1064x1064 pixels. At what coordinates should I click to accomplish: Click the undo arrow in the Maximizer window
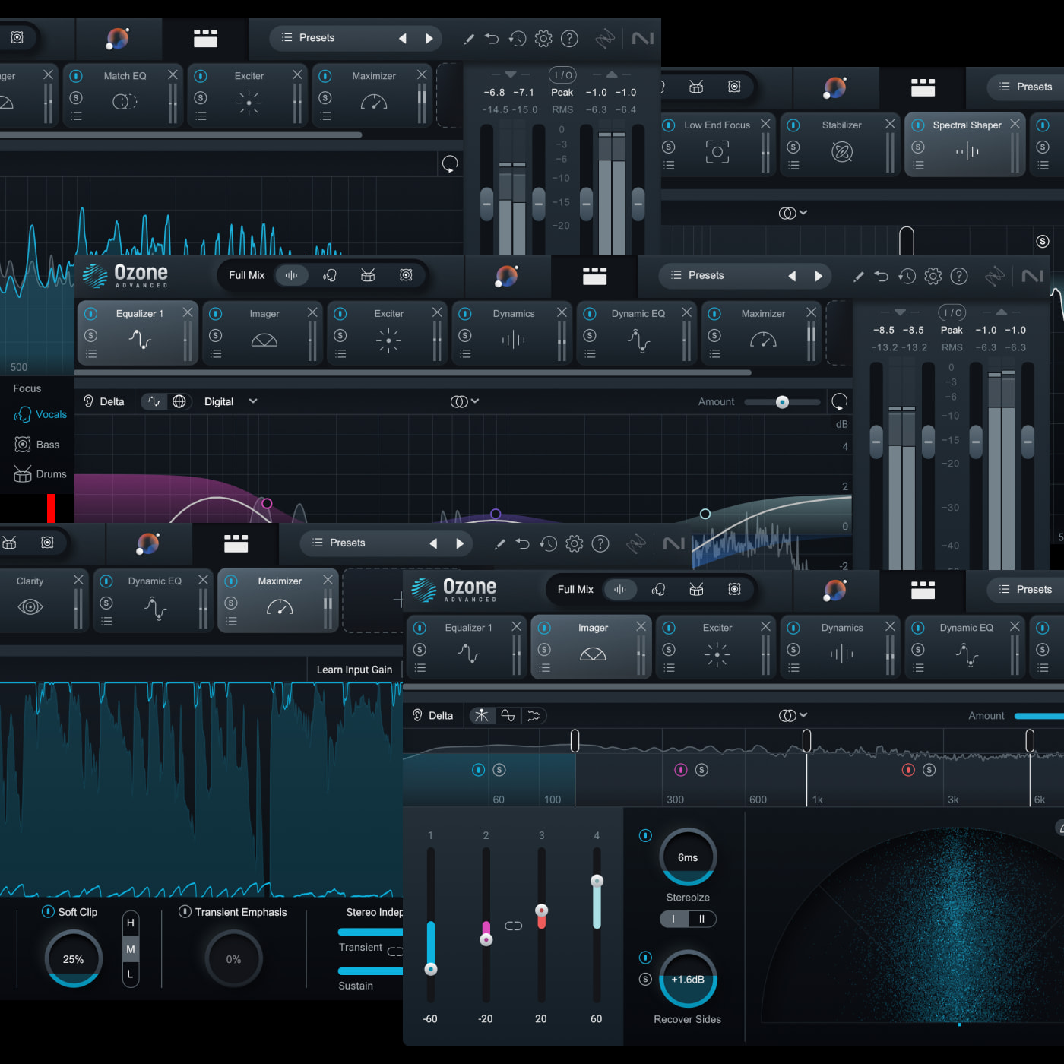coord(522,543)
